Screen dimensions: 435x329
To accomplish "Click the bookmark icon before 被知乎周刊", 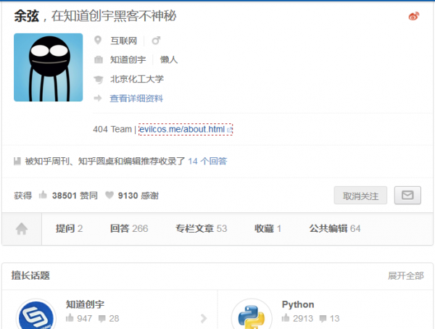I will point(17,161).
